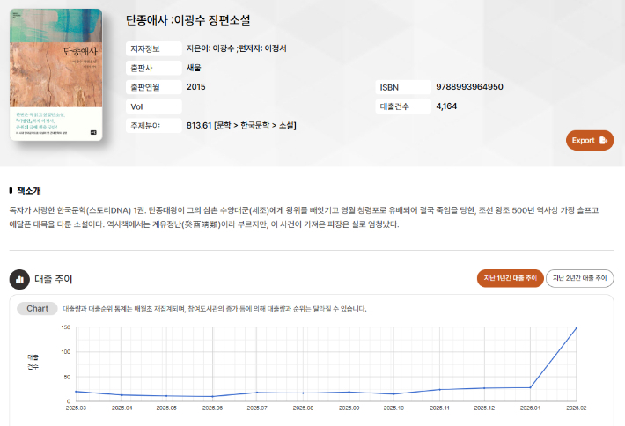Click the publisher name 새움
The width and height of the screenshot is (625, 426).
click(194, 68)
